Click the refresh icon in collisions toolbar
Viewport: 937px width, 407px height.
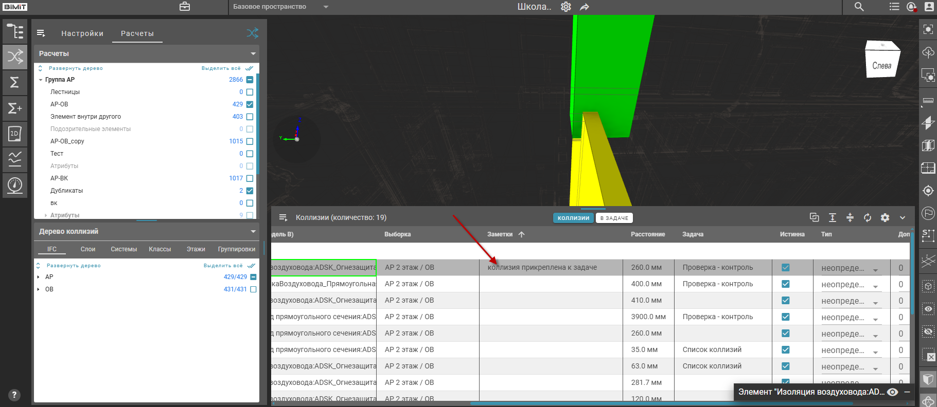(868, 217)
